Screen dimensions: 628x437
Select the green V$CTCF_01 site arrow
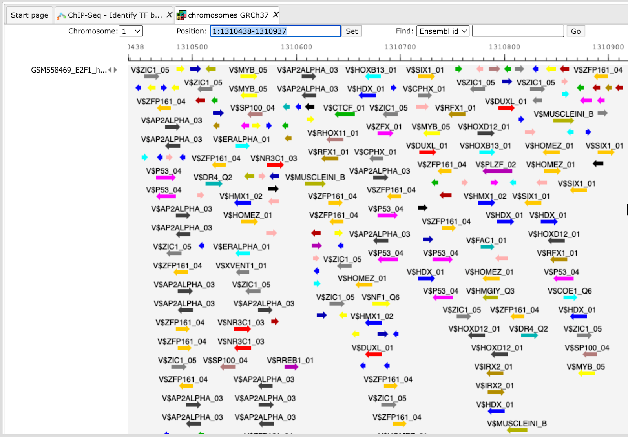pyautogui.click(x=345, y=114)
